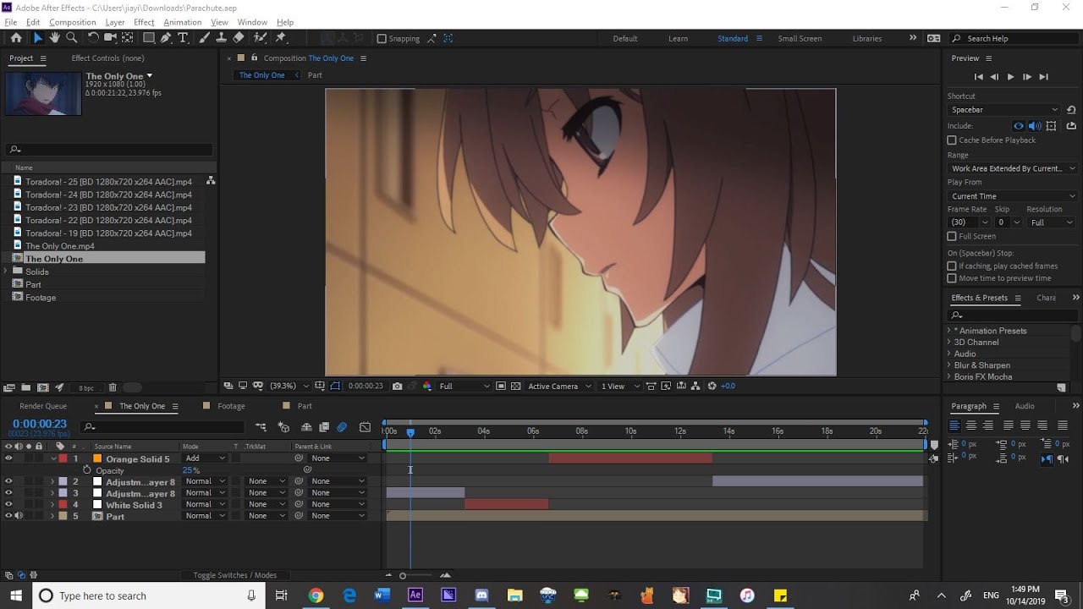Switch to the Small Screen workspace
The height and width of the screenshot is (609, 1083).
point(800,38)
